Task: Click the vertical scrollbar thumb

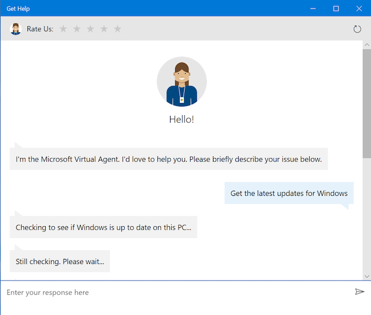Action: coord(366,103)
